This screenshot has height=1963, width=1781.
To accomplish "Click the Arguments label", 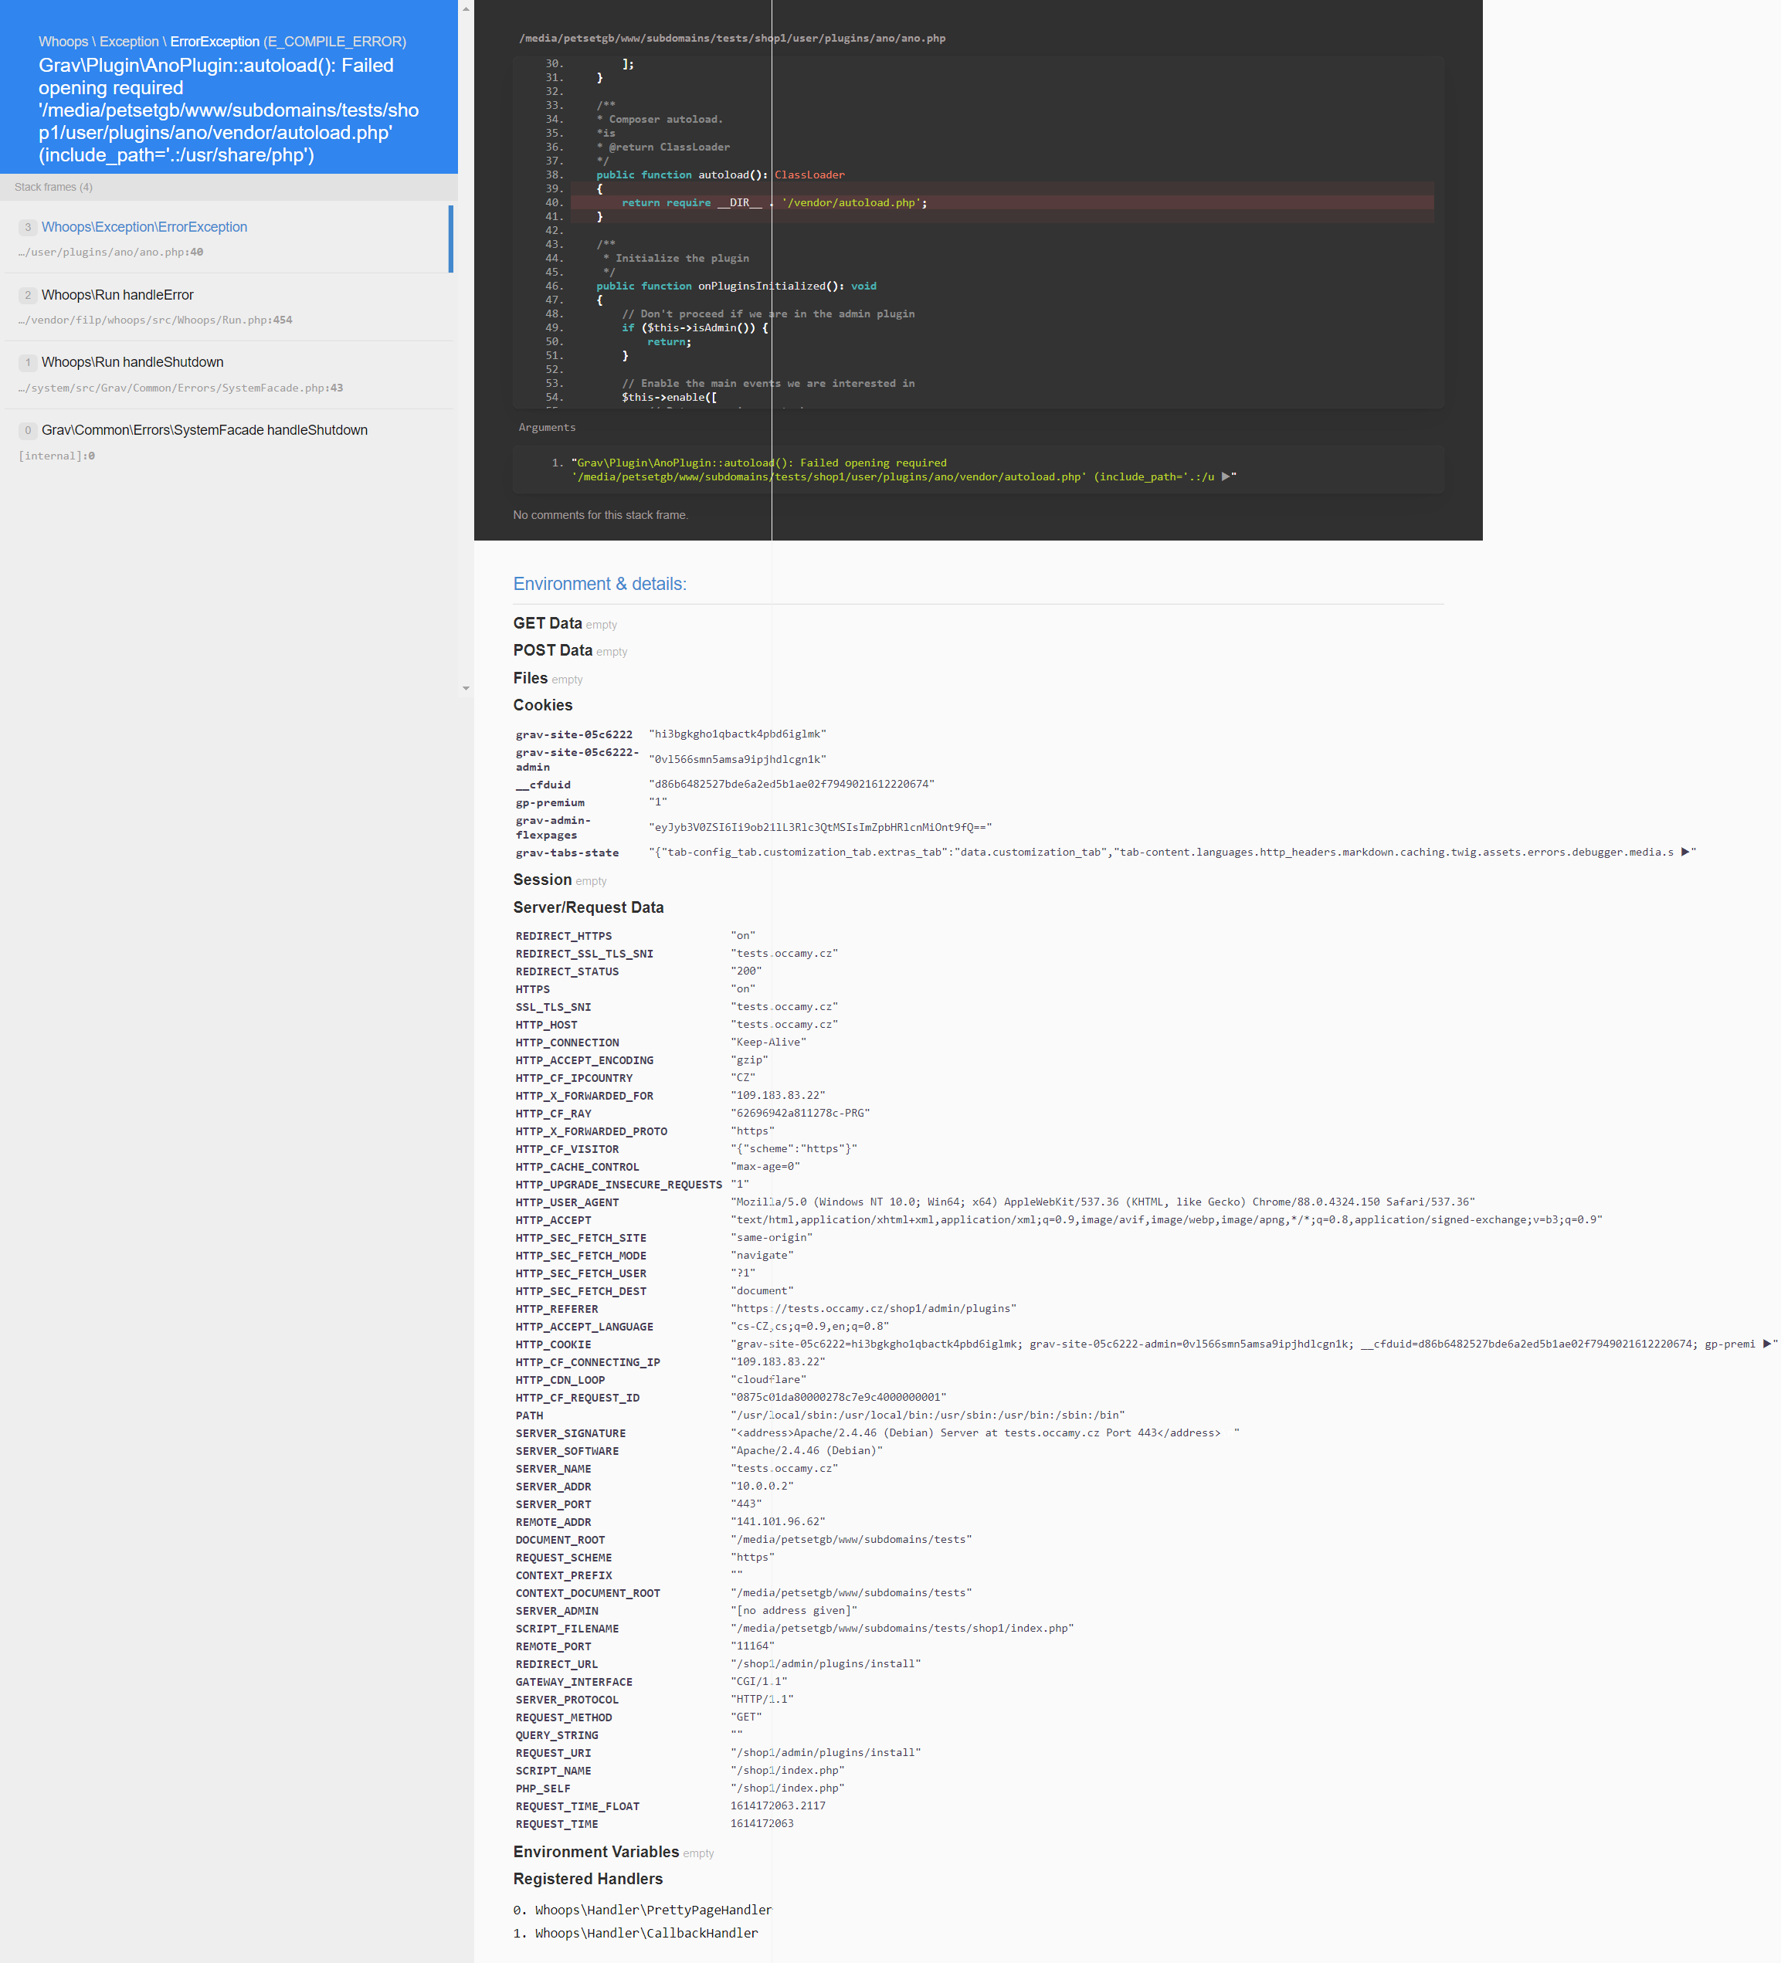I will tap(546, 428).
